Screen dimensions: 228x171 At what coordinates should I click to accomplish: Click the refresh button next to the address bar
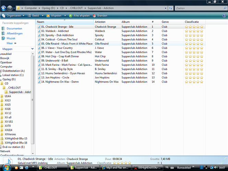(170, 8)
